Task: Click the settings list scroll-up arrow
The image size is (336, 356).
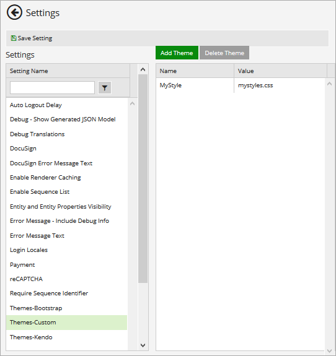Action: tap(143, 69)
